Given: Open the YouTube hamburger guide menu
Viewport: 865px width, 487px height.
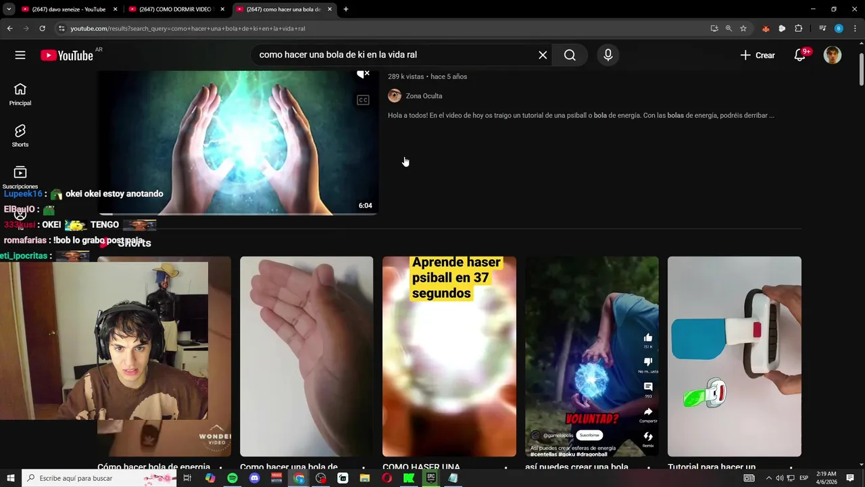Looking at the screenshot, I should pos(20,55).
